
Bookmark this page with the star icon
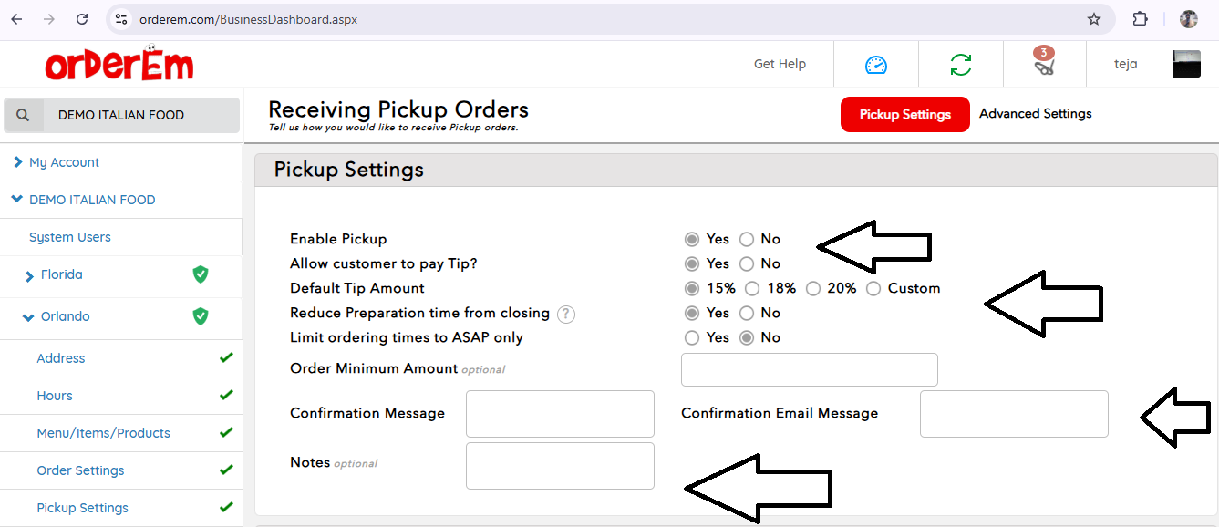tap(1093, 19)
